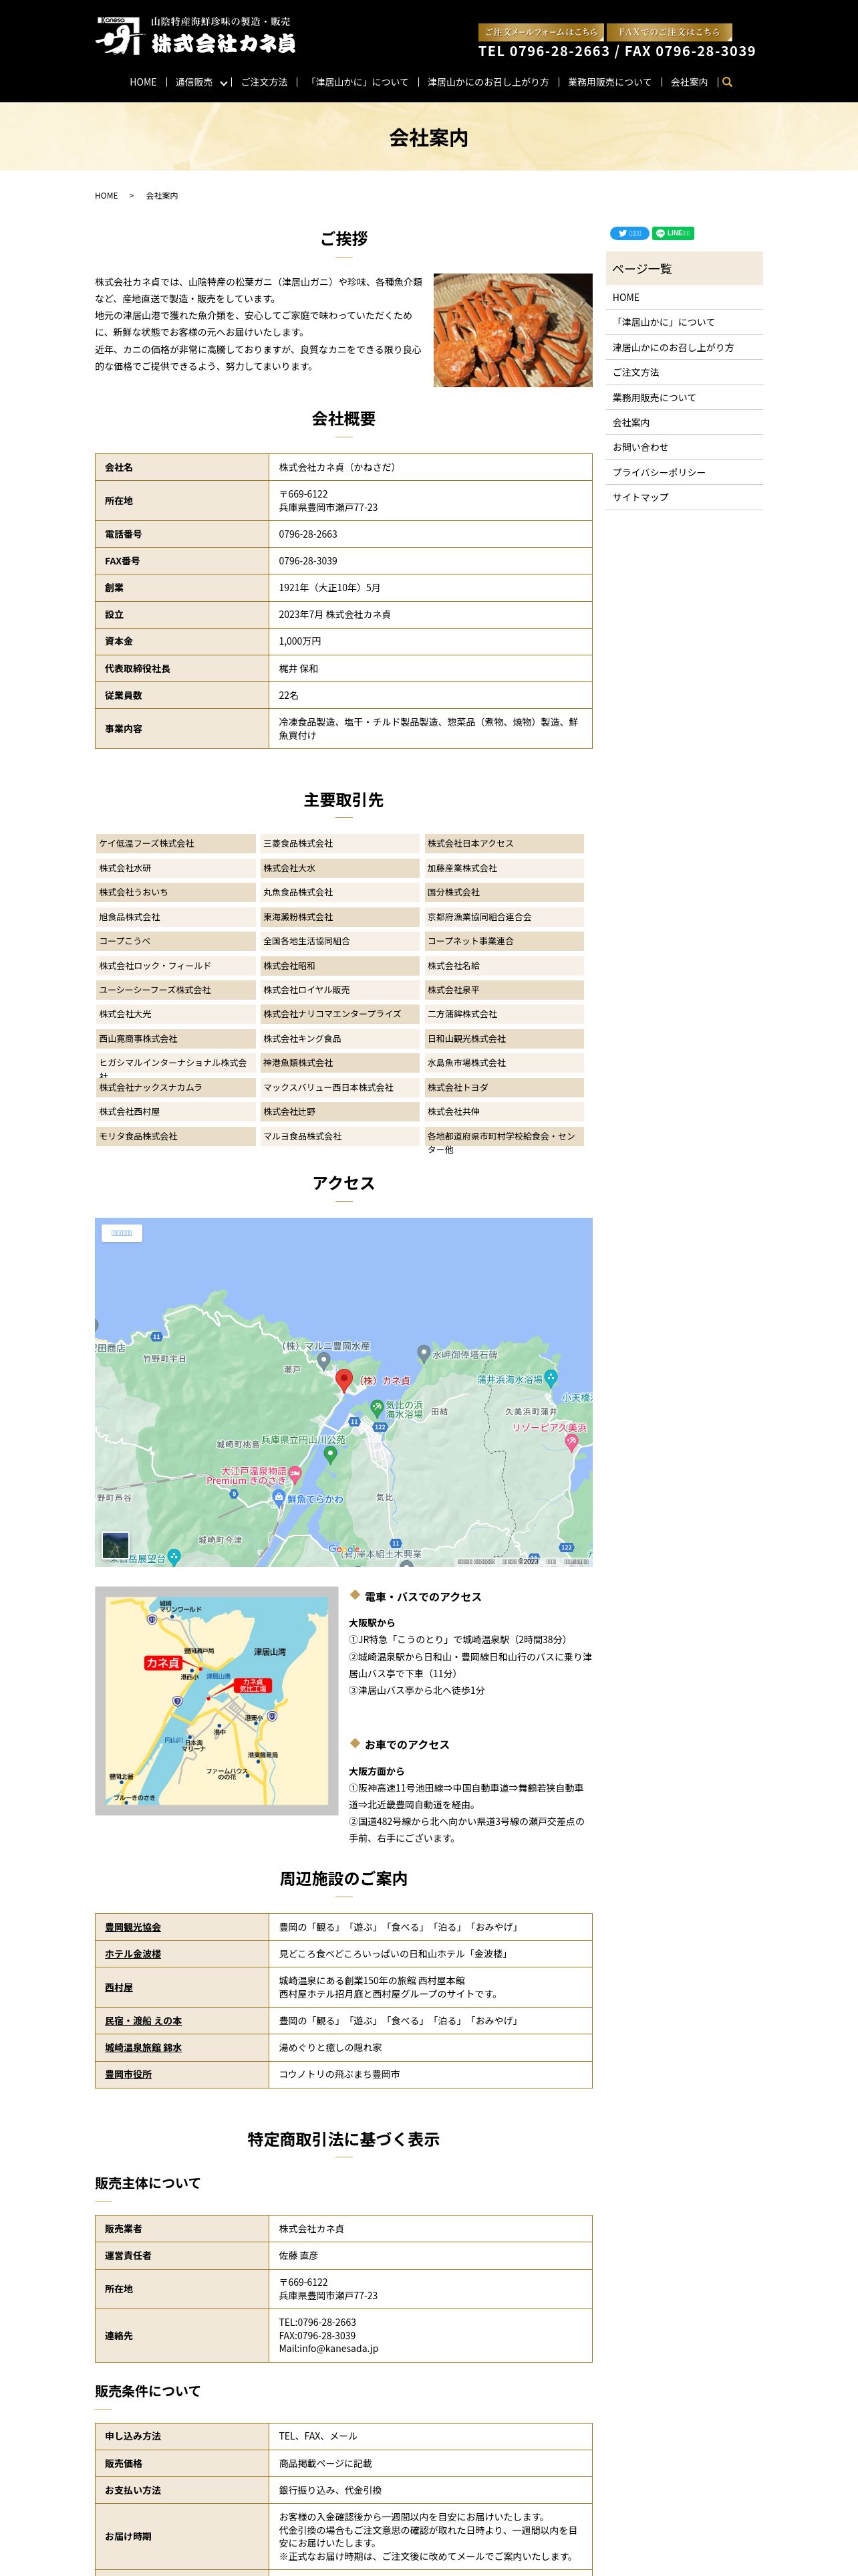
Task: Open 会社案内 in top navigation
Action: tap(689, 82)
